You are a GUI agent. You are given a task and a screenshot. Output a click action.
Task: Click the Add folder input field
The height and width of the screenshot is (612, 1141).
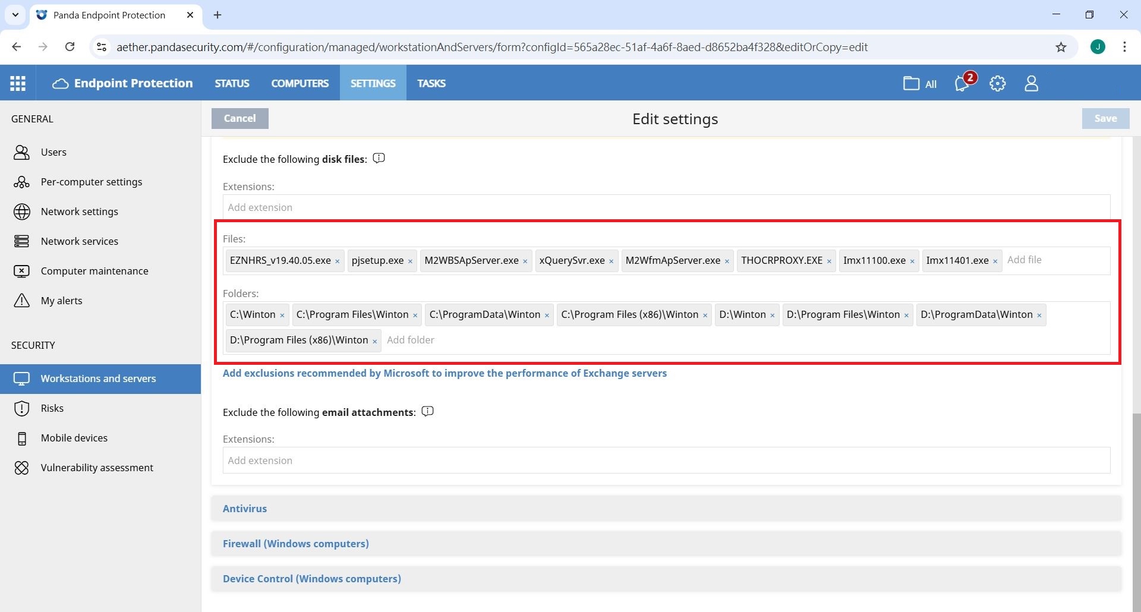click(x=446, y=340)
